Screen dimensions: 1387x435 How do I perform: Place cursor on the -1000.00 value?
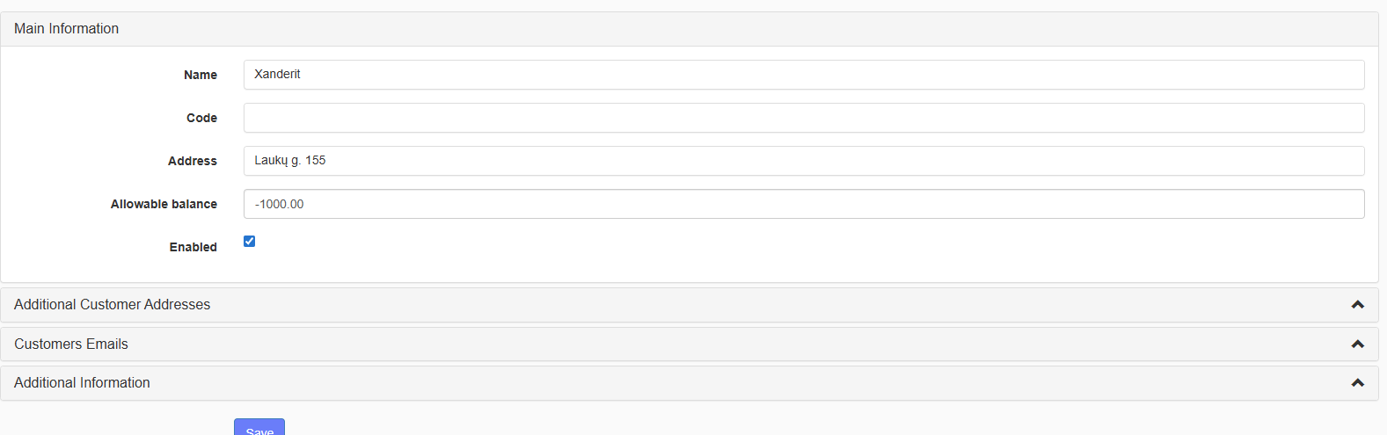tap(280, 204)
